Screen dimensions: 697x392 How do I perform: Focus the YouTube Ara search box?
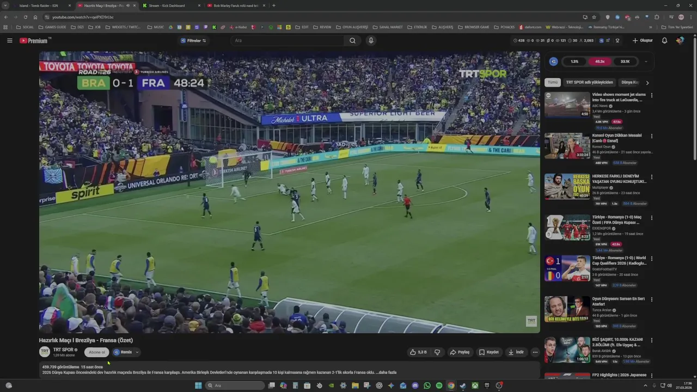(x=288, y=40)
